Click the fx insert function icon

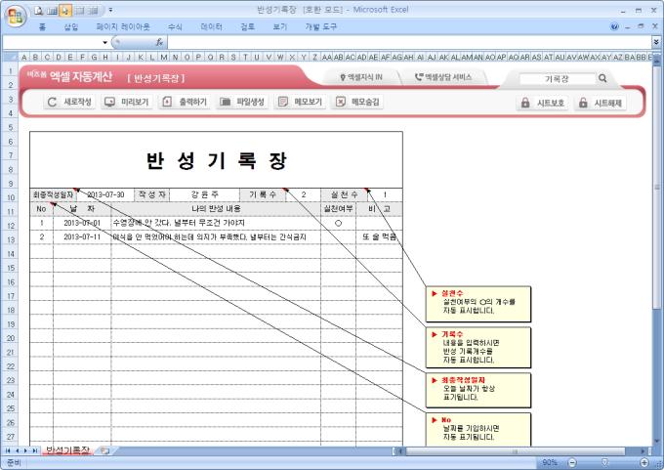click(x=159, y=42)
